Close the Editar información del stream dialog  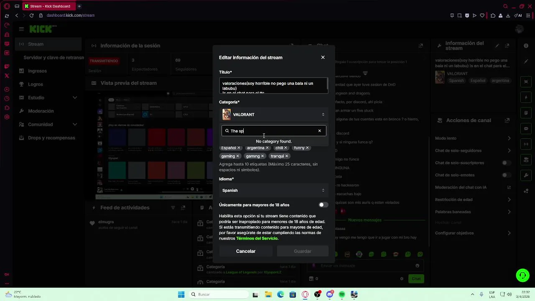click(323, 57)
